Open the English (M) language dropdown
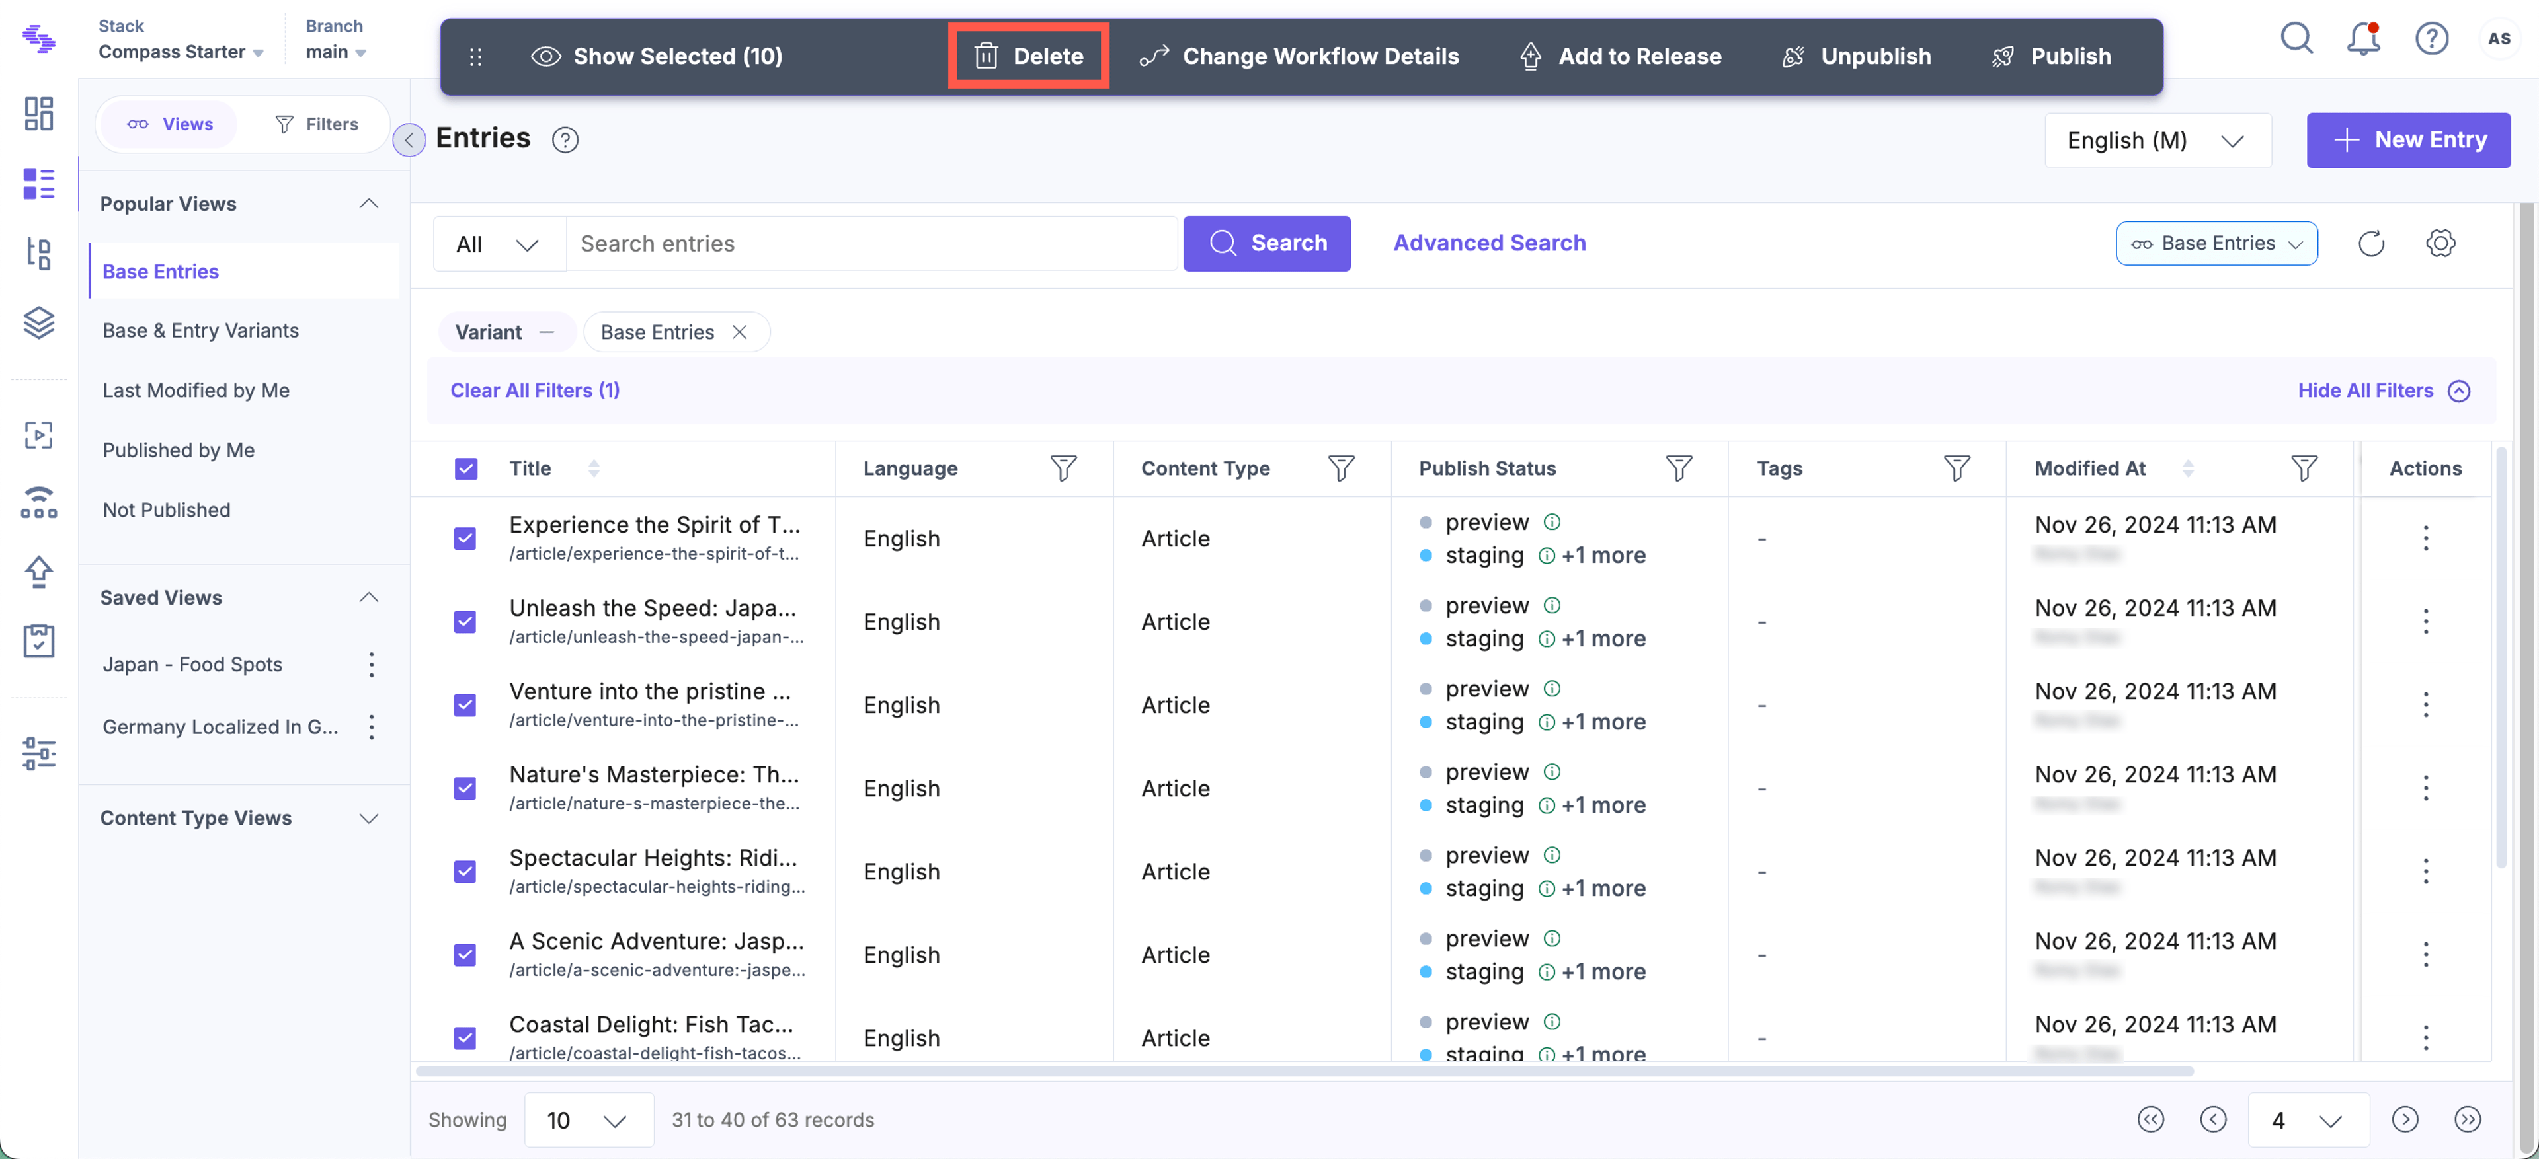Viewport: 2539px width, 1159px height. tap(2157, 140)
